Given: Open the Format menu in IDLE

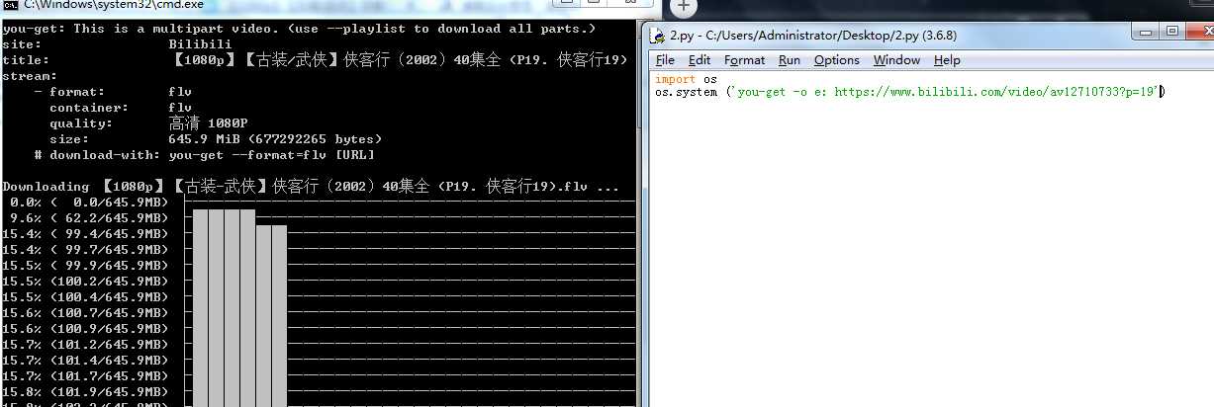Looking at the screenshot, I should click(x=744, y=60).
